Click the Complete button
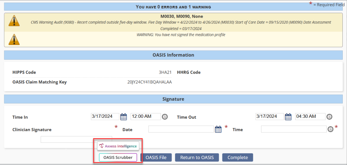347x165 pixels. coord(237,157)
